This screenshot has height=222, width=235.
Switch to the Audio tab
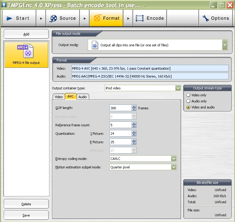[83, 97]
